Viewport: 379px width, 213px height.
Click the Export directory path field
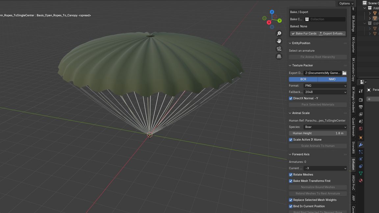pyautogui.click(x=322, y=73)
